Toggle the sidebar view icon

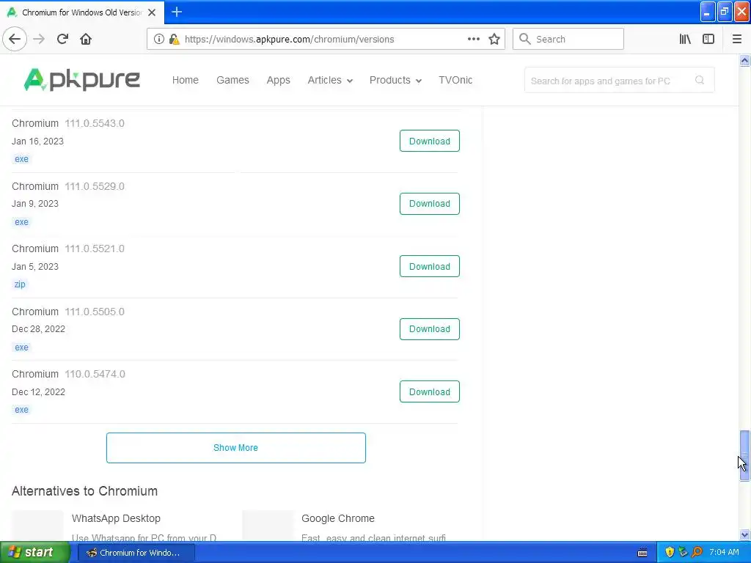708,39
